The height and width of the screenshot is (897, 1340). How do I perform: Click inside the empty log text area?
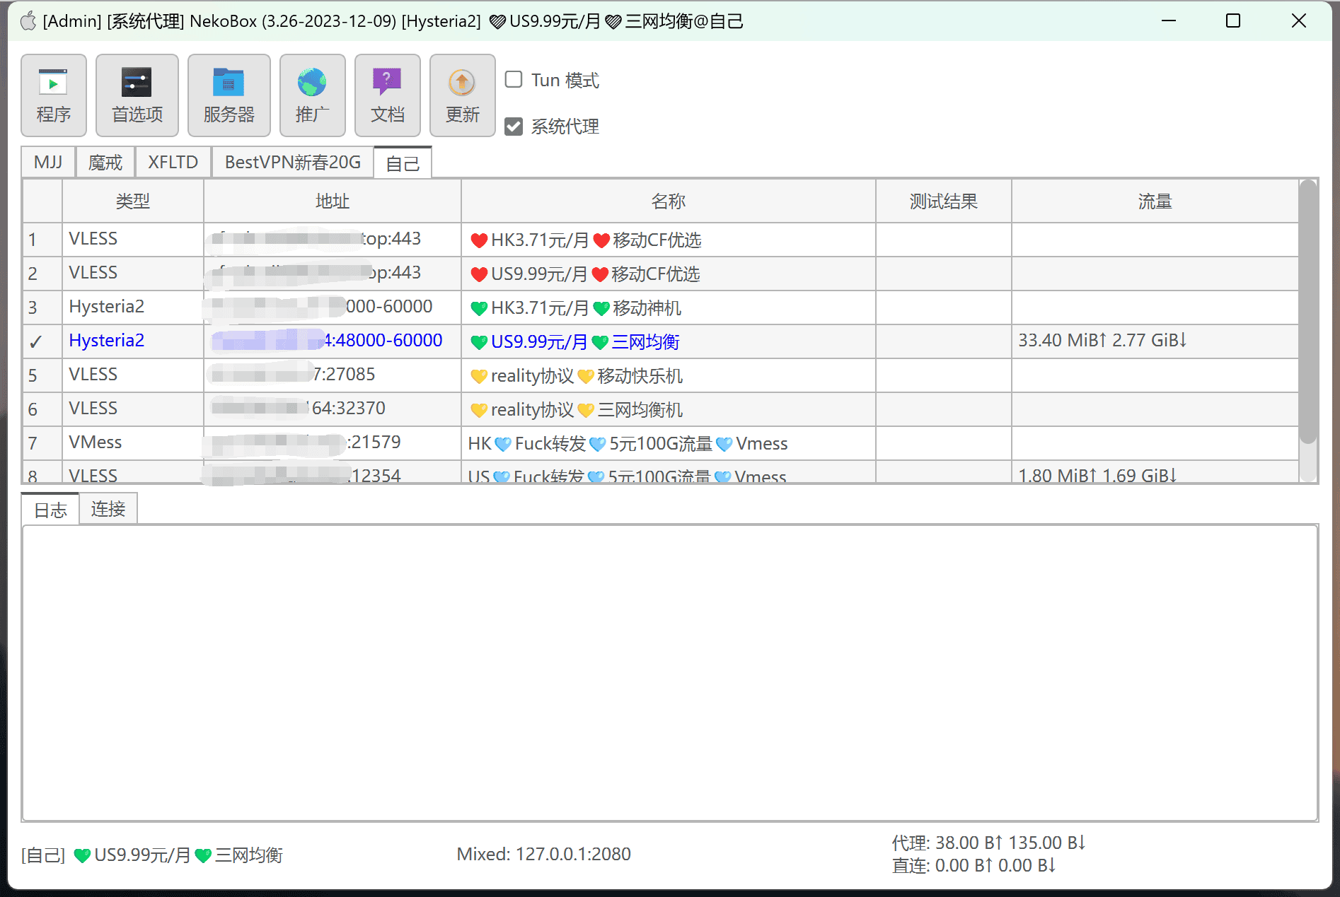[670, 673]
